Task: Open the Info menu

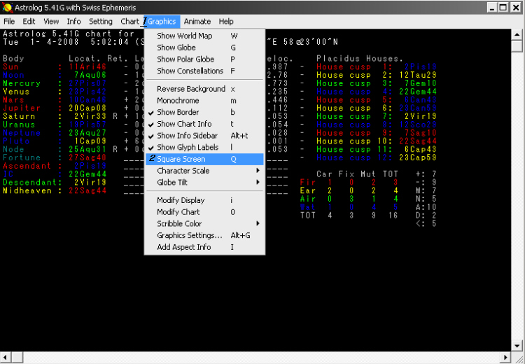Action: coord(73,22)
